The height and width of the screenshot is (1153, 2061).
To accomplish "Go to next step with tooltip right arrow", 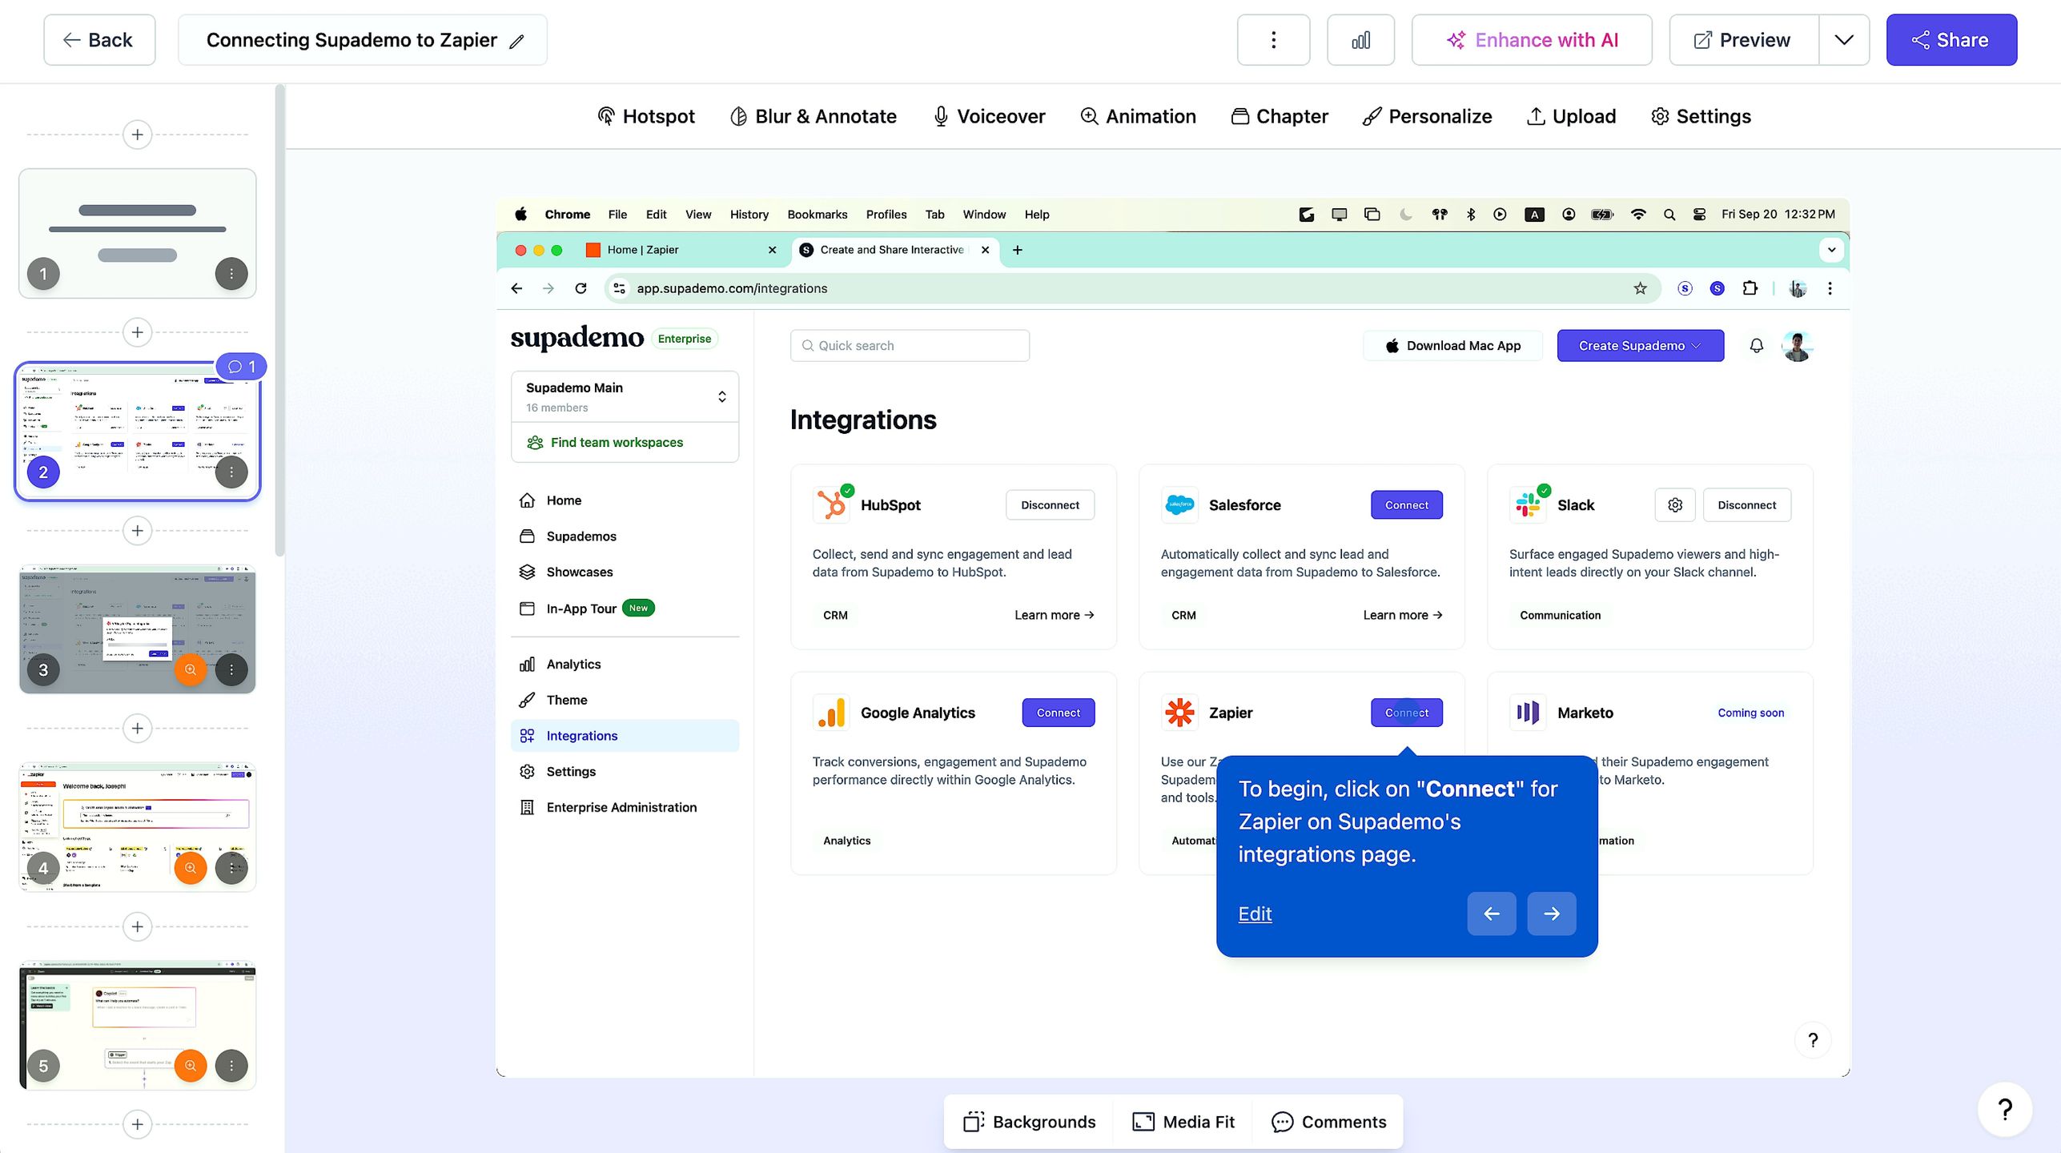I will pos(1551,914).
